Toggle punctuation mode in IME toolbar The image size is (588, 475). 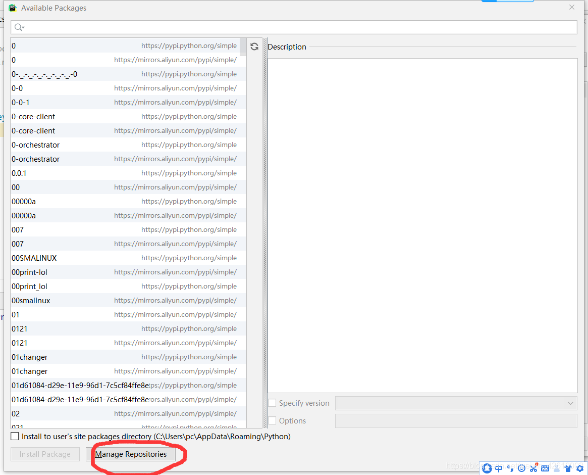click(510, 468)
